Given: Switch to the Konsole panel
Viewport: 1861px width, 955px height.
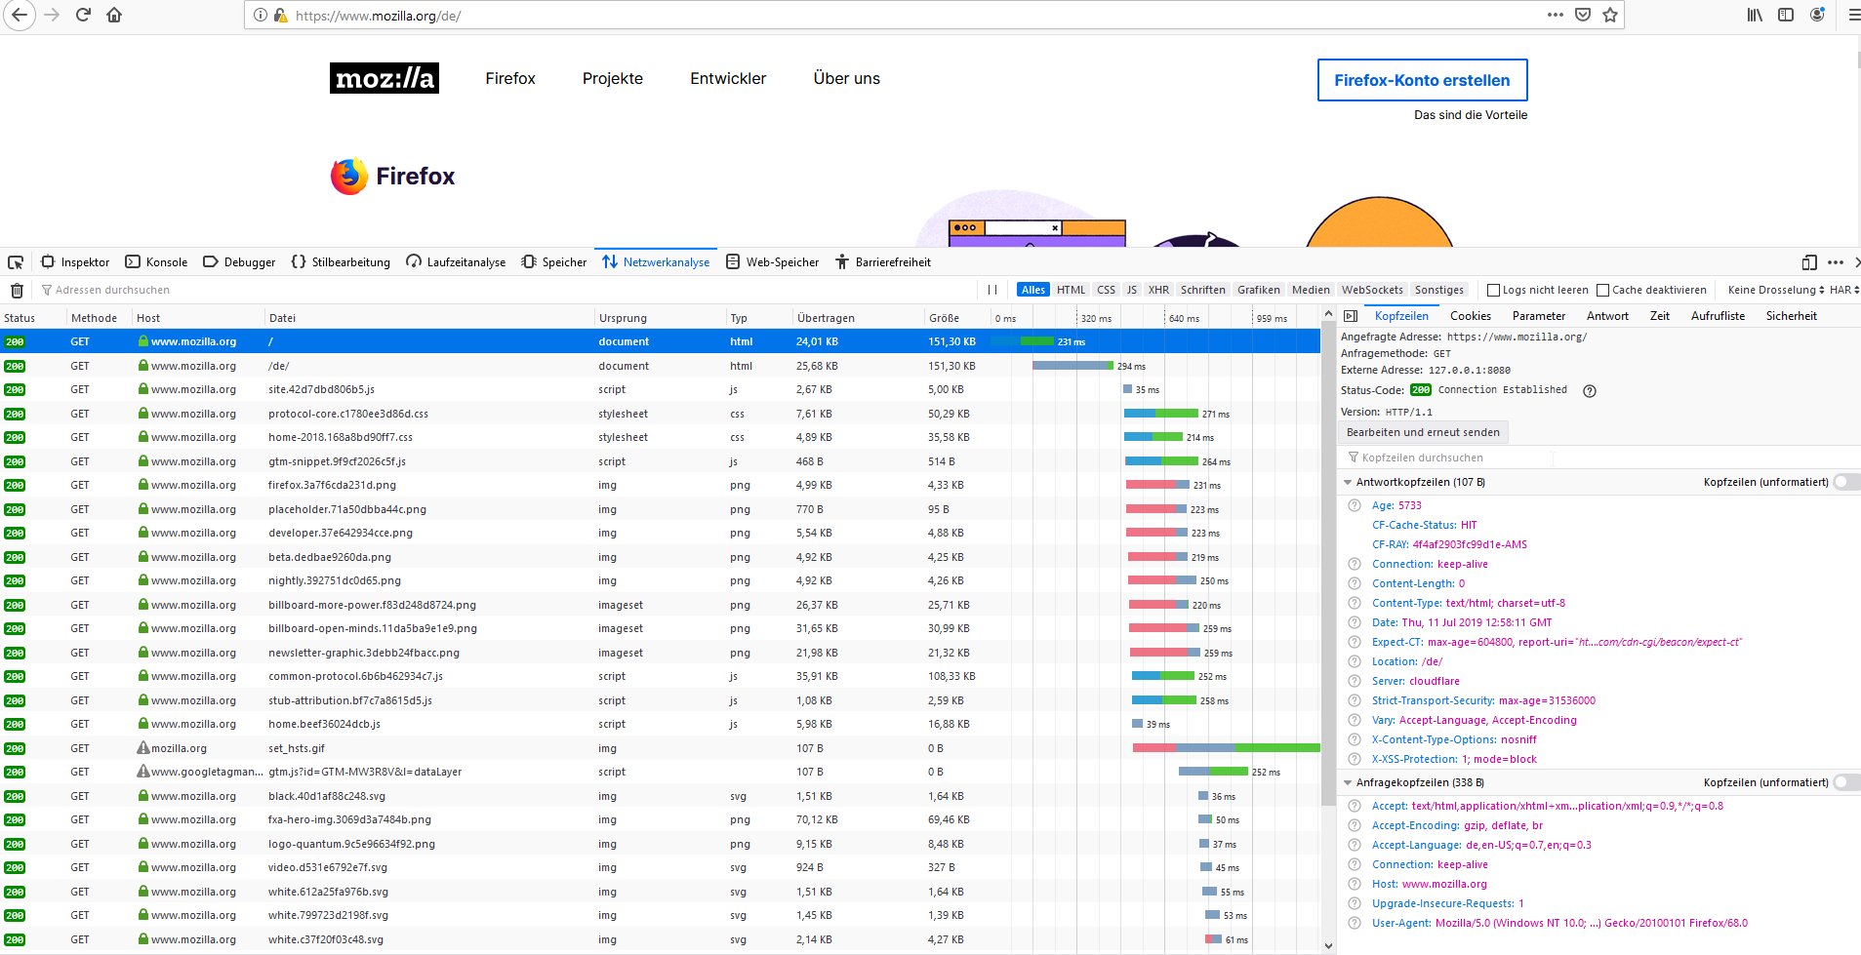Looking at the screenshot, I should (x=156, y=262).
